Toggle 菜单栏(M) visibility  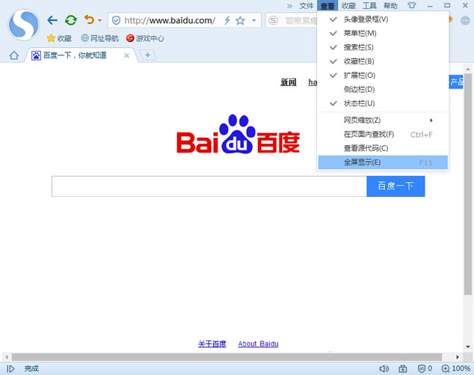(383, 33)
